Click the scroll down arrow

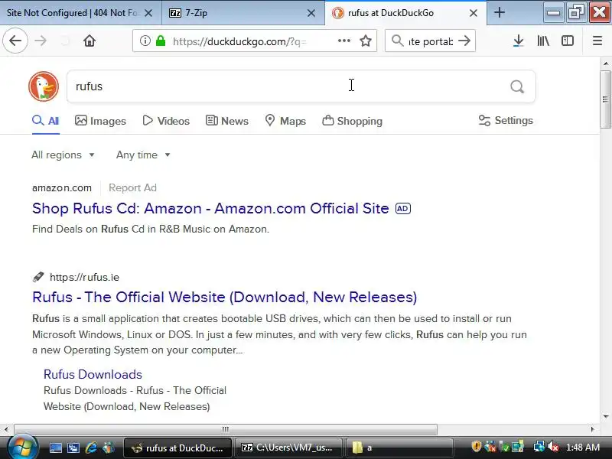(606, 416)
